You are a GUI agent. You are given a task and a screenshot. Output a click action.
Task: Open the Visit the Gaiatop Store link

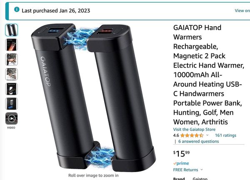(194, 129)
